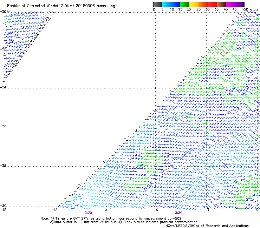260x228 pixels.
Task: Click the dark purple 45–50 knots legend swatch
Action: point(240,4)
